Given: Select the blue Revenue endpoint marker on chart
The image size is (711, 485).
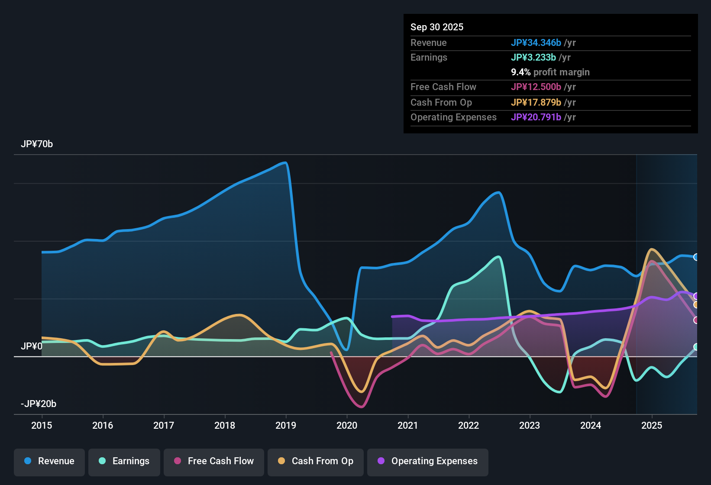Looking at the screenshot, I should tap(696, 256).
